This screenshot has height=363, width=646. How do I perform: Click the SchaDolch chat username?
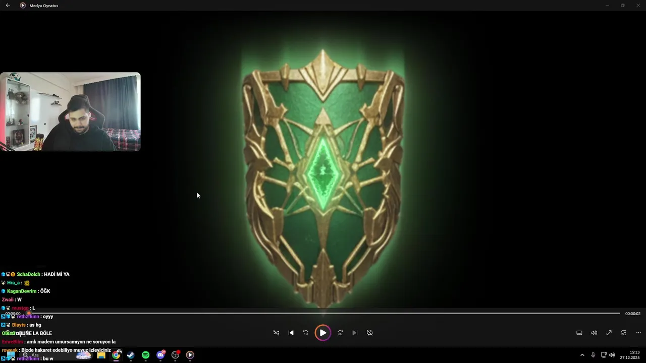[28, 274]
